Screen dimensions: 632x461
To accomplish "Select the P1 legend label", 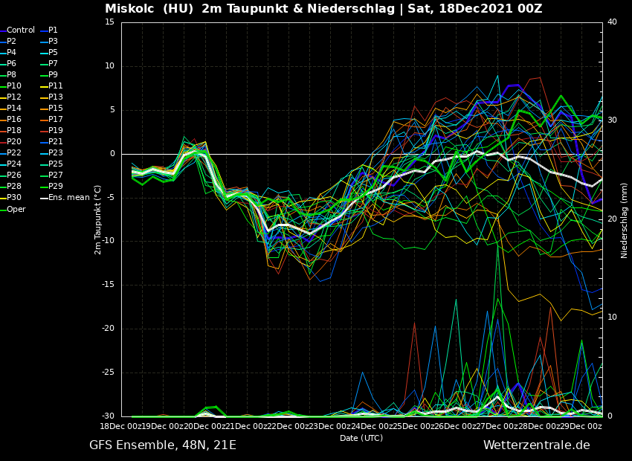I will click(53, 30).
